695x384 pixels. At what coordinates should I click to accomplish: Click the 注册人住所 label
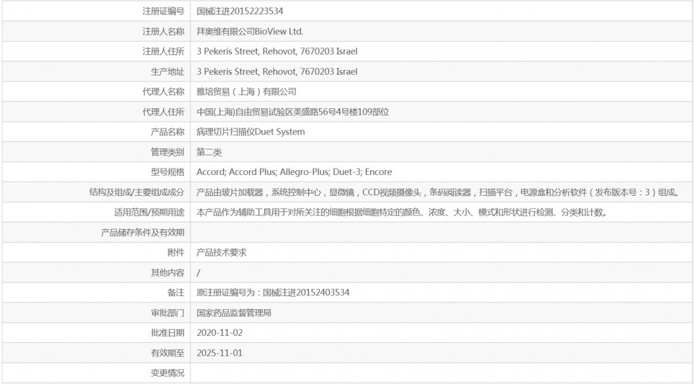coord(163,52)
